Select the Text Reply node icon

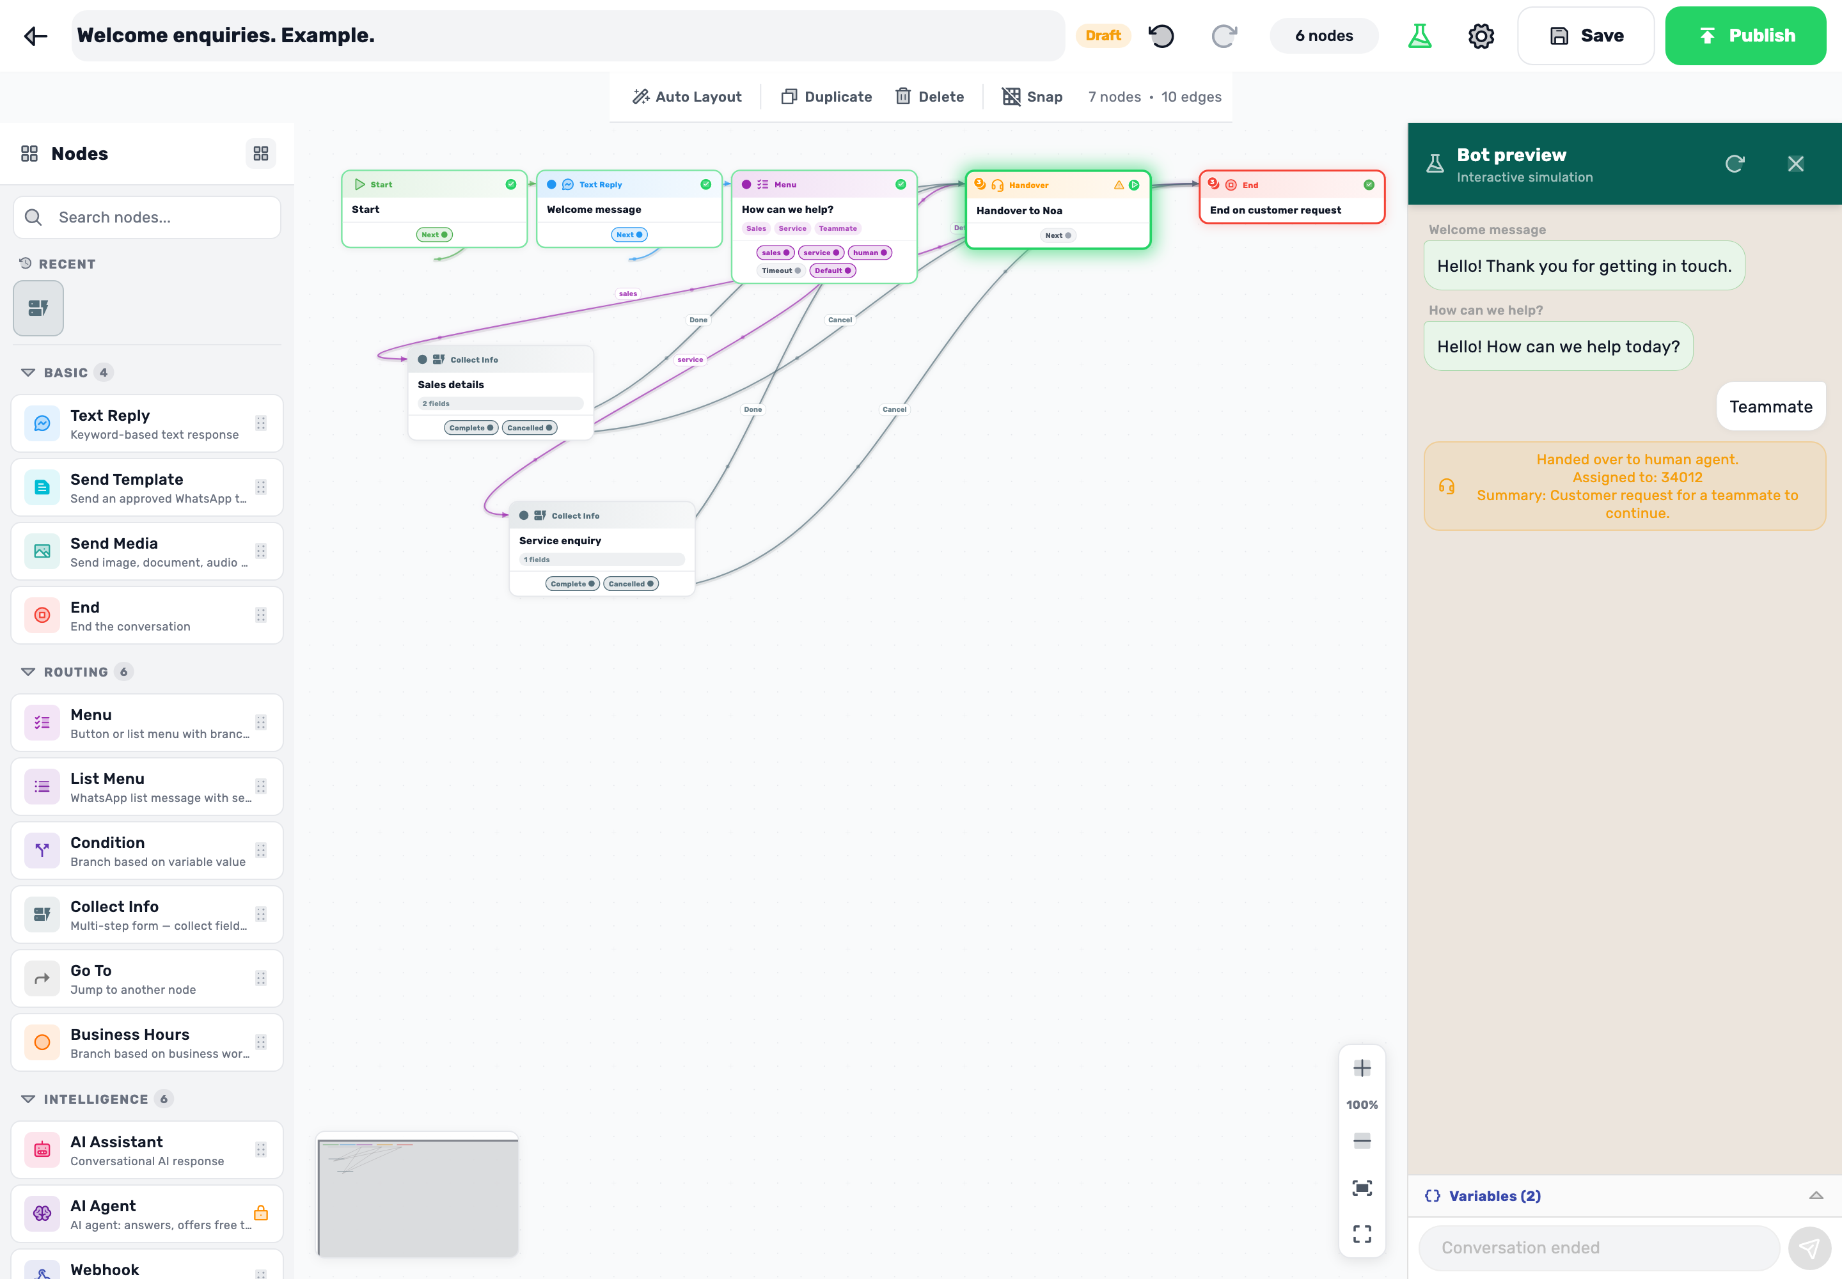coord(42,423)
